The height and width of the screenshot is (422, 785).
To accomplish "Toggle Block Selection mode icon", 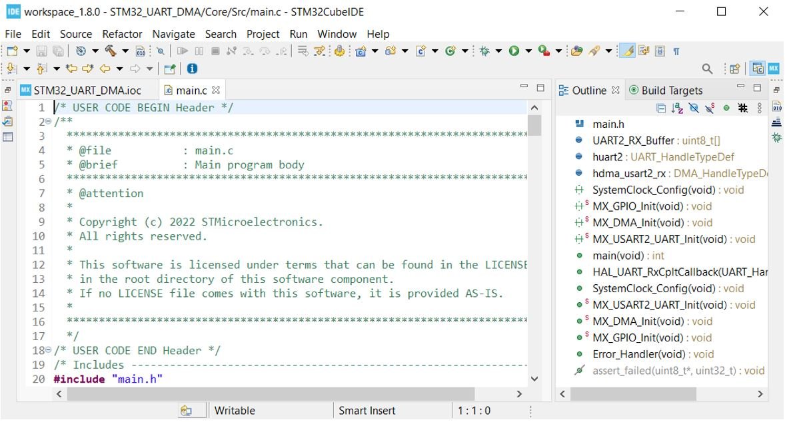I will coord(660,51).
